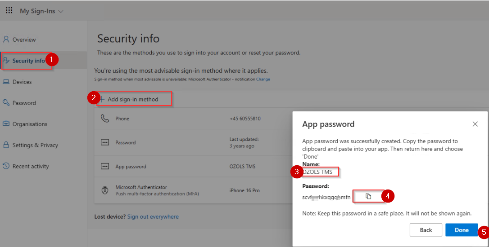Open the Organisations menu item
Screen dimensions: 489x247
tap(30, 124)
